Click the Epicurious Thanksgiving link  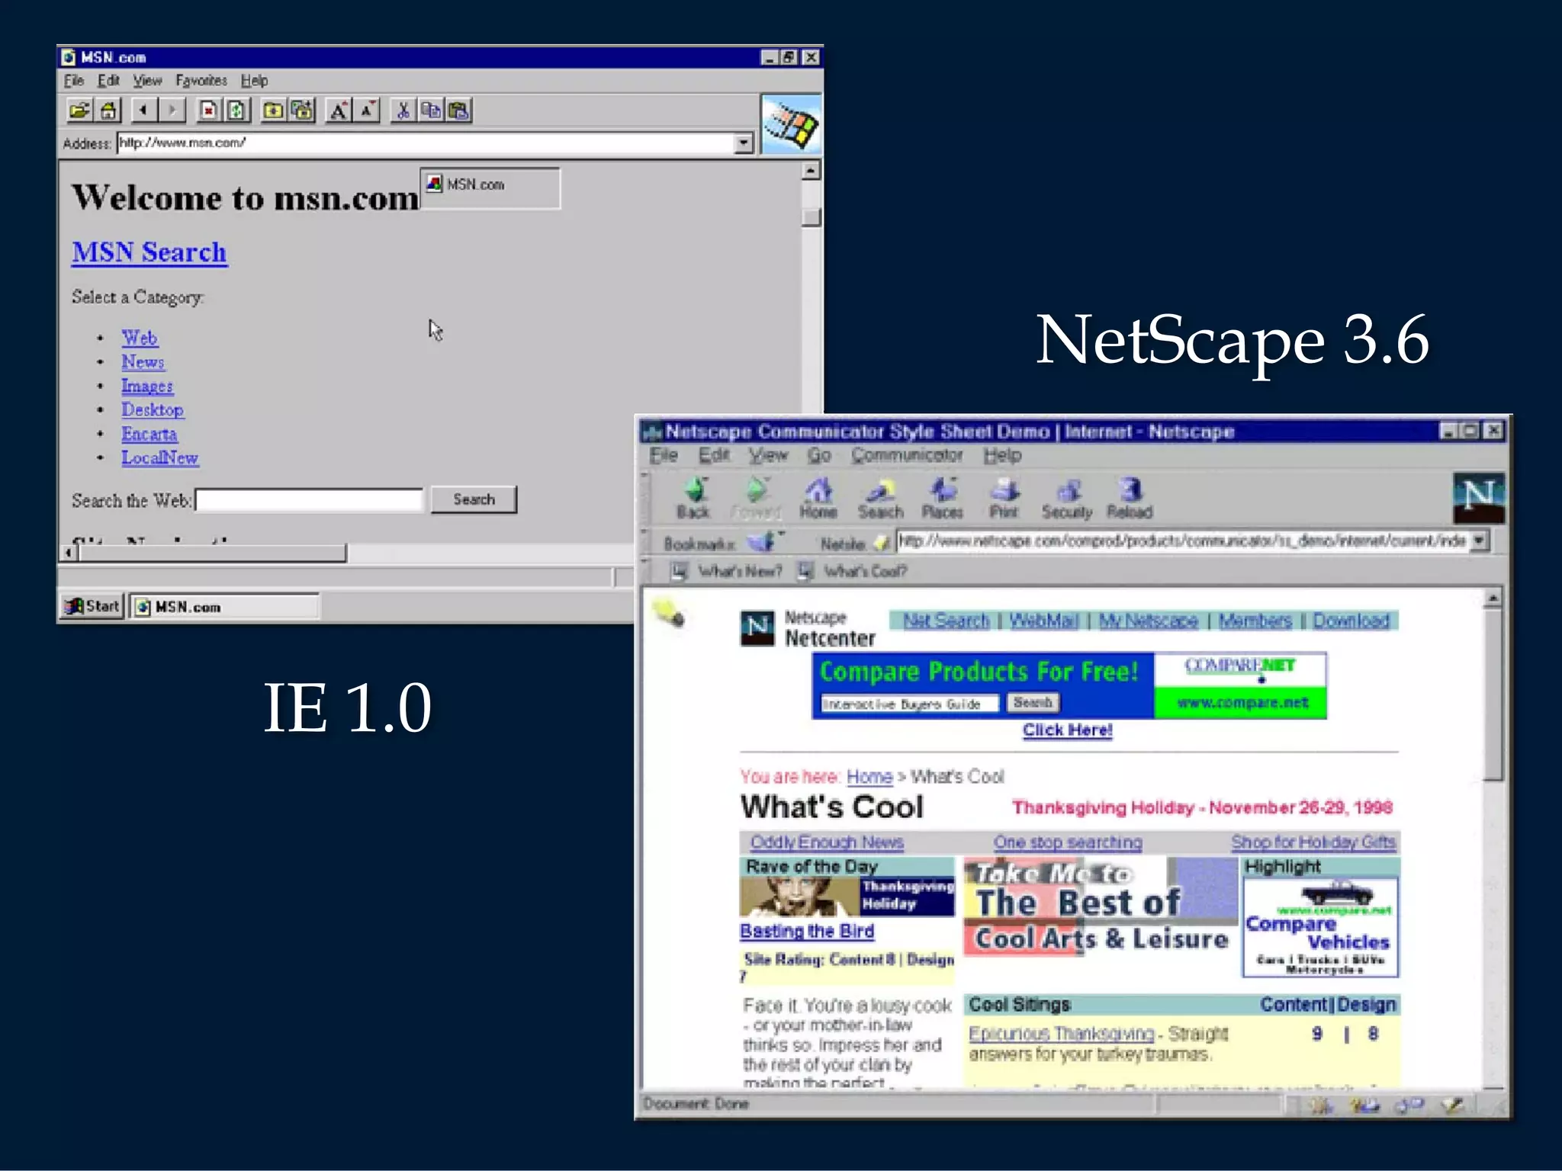pyautogui.click(x=1062, y=1034)
